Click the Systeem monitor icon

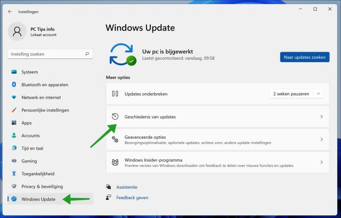point(14,72)
